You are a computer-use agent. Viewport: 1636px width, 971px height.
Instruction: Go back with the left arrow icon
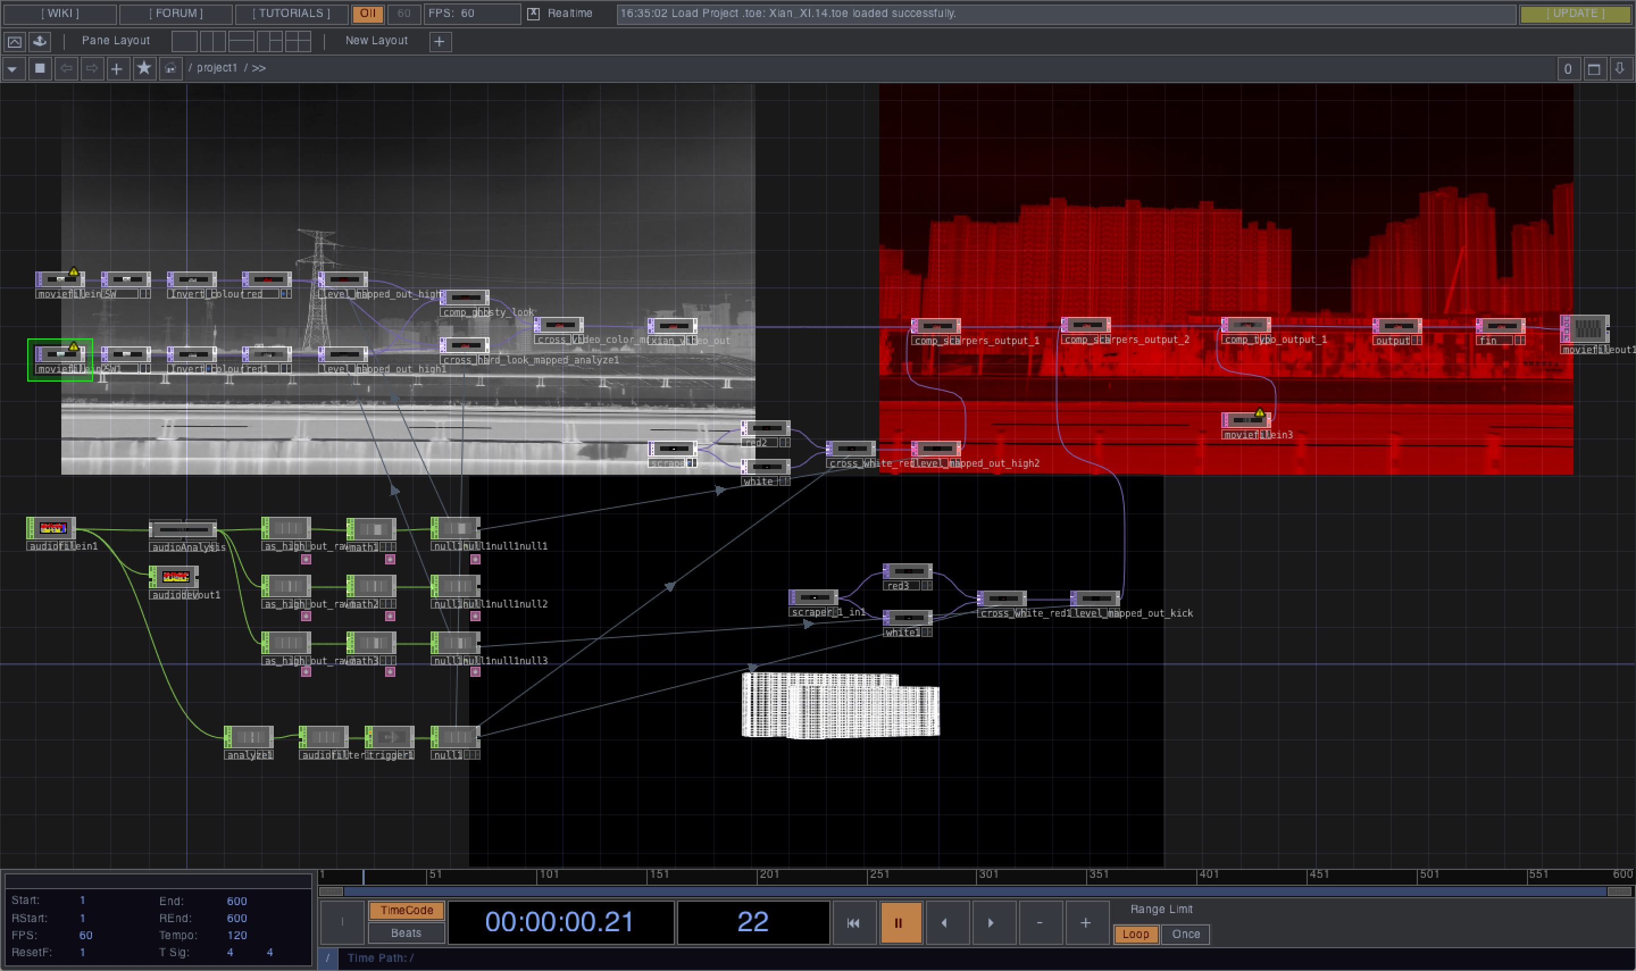coord(66,68)
